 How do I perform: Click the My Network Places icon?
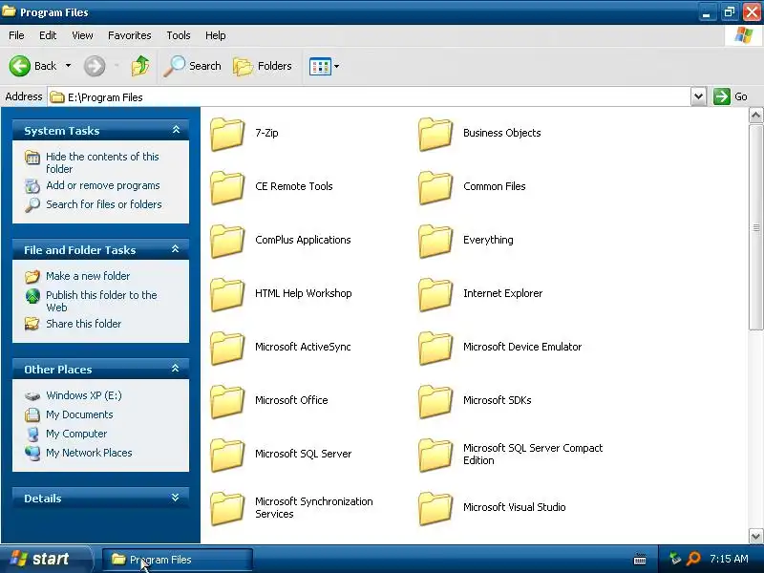click(x=32, y=453)
